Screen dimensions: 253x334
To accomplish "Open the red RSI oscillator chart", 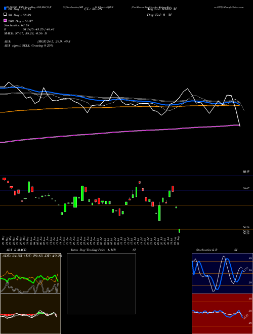I will (222, 314).
